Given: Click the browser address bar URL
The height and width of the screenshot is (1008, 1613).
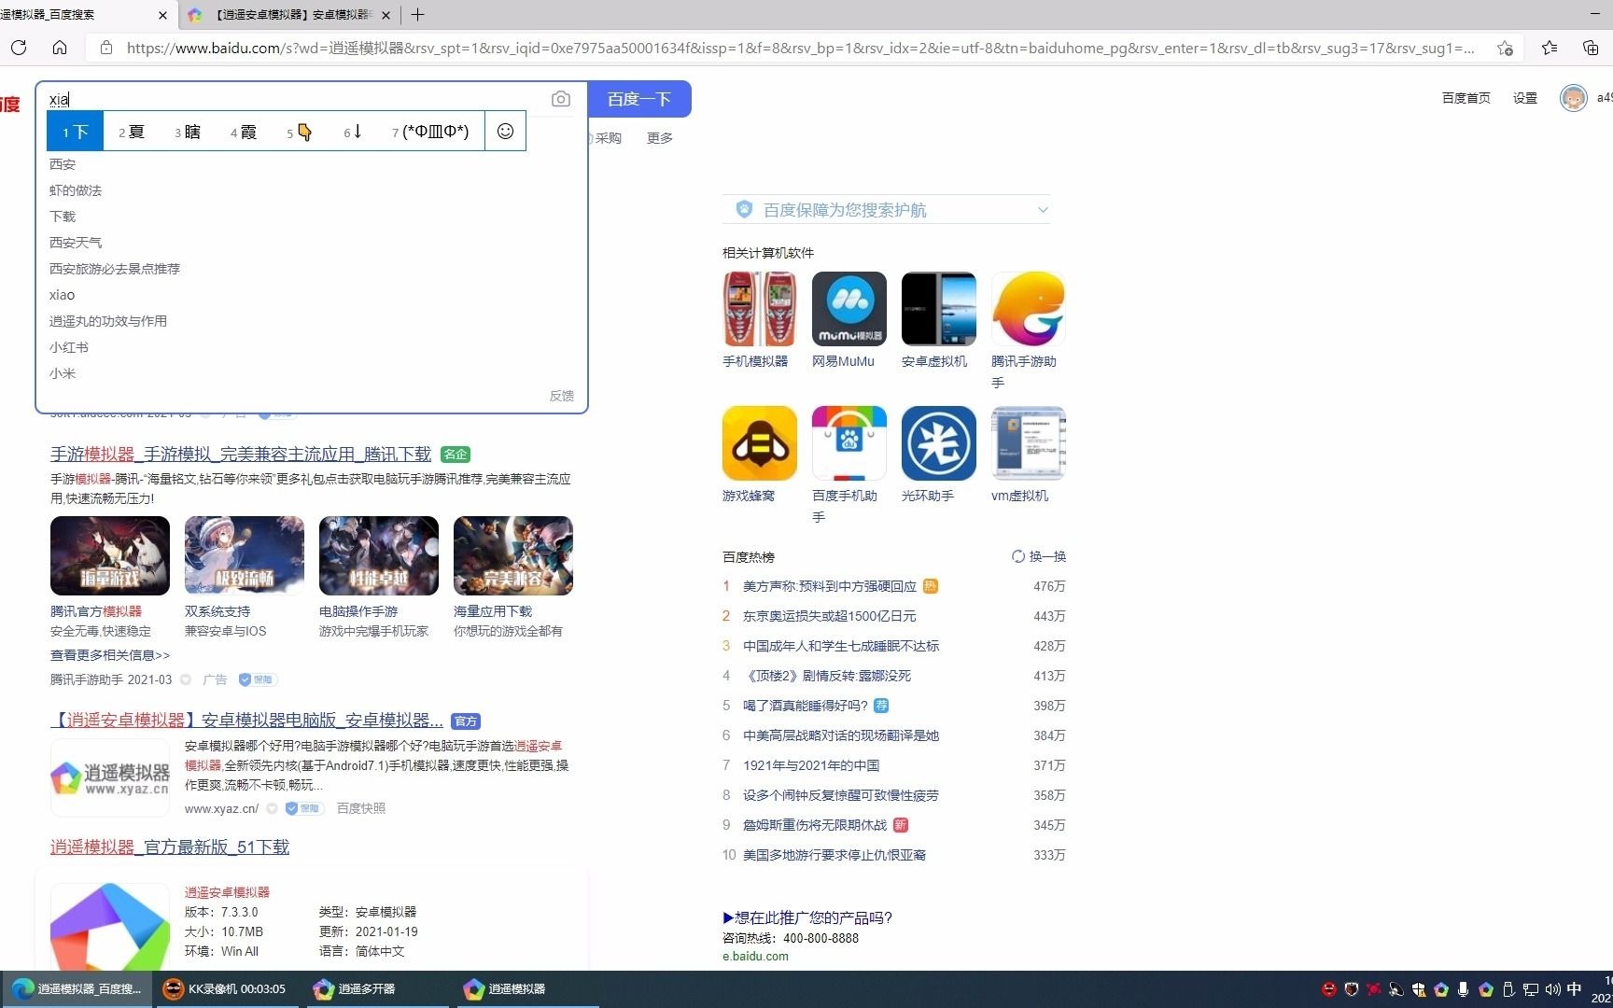Looking at the screenshot, I should point(801,48).
